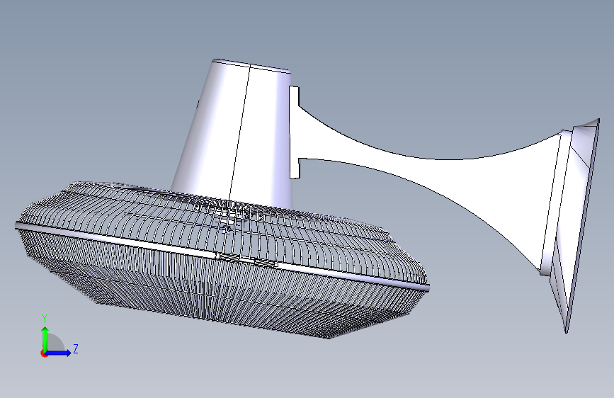Click the green Y axis arrow of triad
The width and height of the screenshot is (614, 398).
[x=45, y=339]
